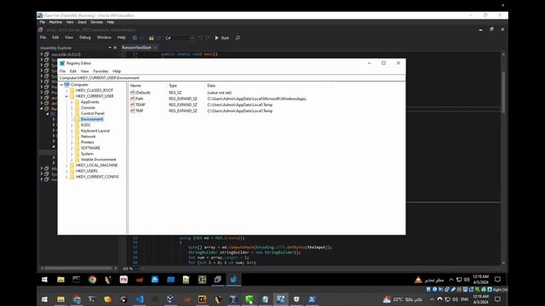
Task: Close the Assembly Explorer panel
Action: (x=115, y=48)
